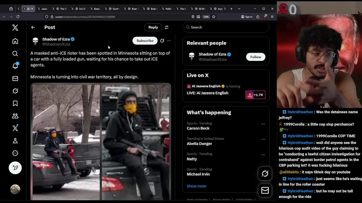This screenshot has height=203, width=362.
Task: Open Communities icon in sidebar
Action: (x=15, y=116)
